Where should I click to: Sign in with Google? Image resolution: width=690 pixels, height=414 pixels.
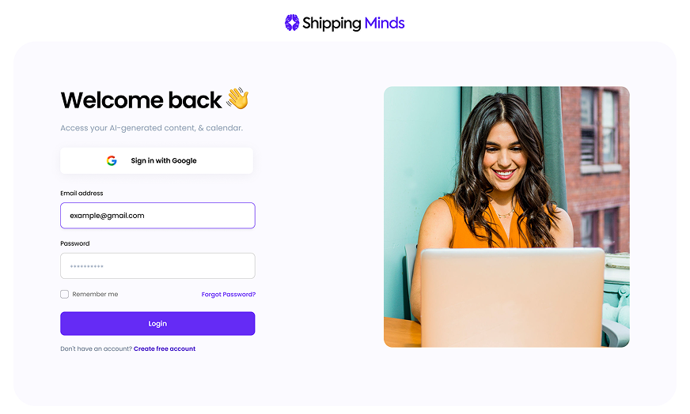click(x=157, y=161)
